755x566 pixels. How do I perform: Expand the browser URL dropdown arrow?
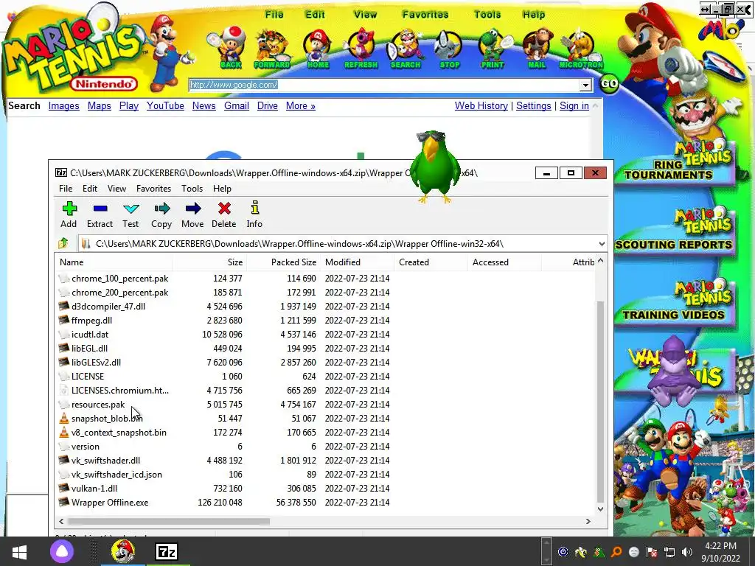(x=585, y=85)
